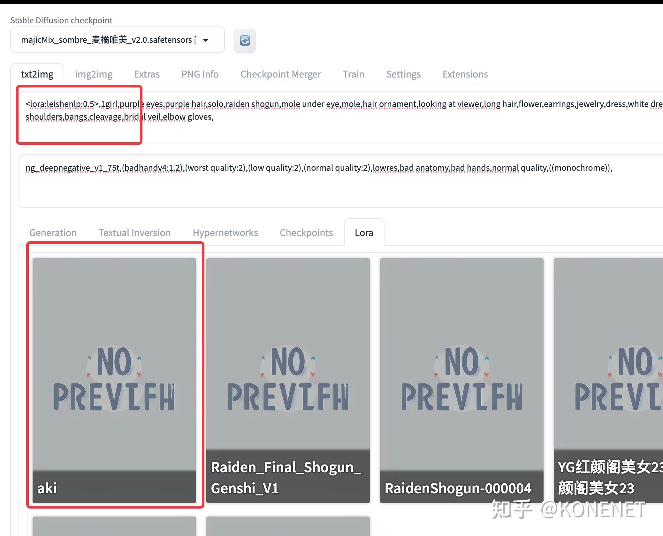The image size is (663, 536).
Task: Open the Stable Diffusion checkpoint dropdown
Action: click(x=117, y=40)
